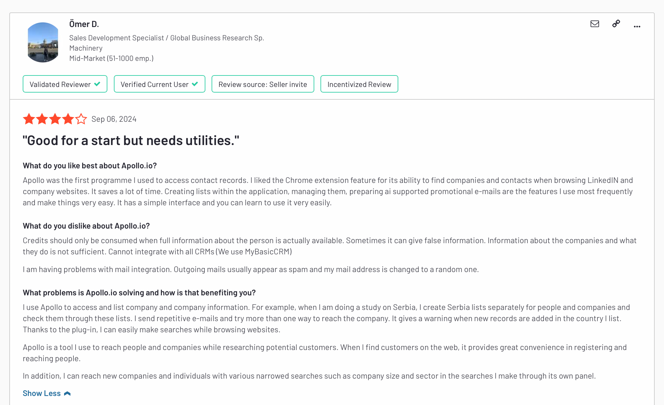Viewport: 664px width, 405px height.
Task: Click the Review source: Seller invite badge
Action: coord(263,84)
